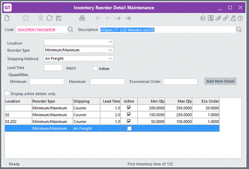Click the GT application logo icon
The height and width of the screenshot is (169, 249).
point(7,7)
